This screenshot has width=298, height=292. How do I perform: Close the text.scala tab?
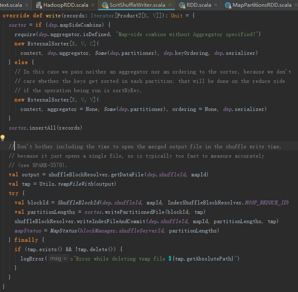[x=27, y=5]
